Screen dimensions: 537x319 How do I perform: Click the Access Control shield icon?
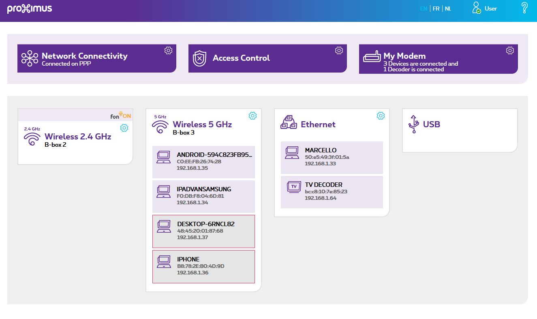pos(199,58)
